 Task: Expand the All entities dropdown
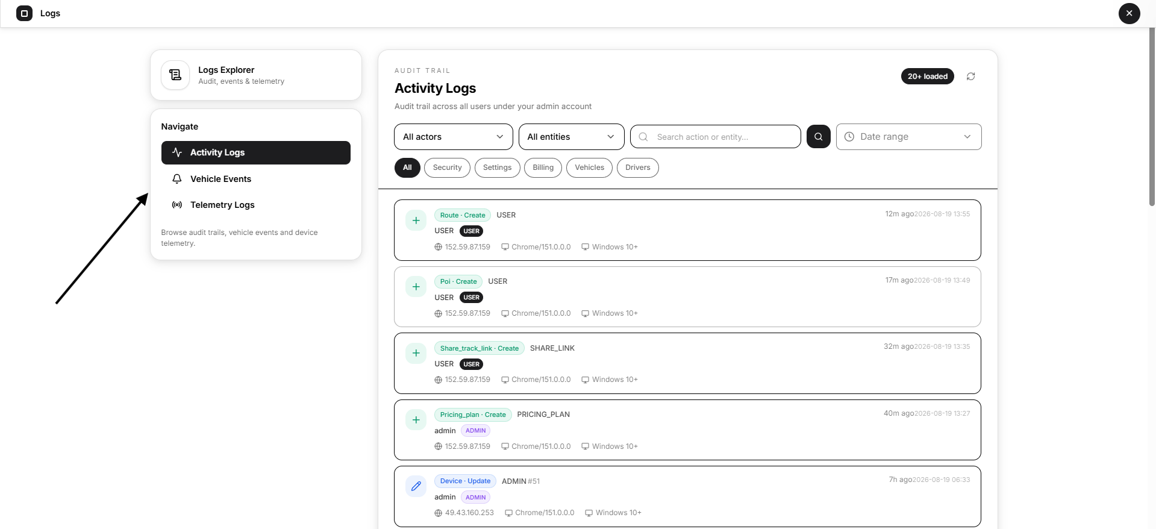(x=570, y=137)
